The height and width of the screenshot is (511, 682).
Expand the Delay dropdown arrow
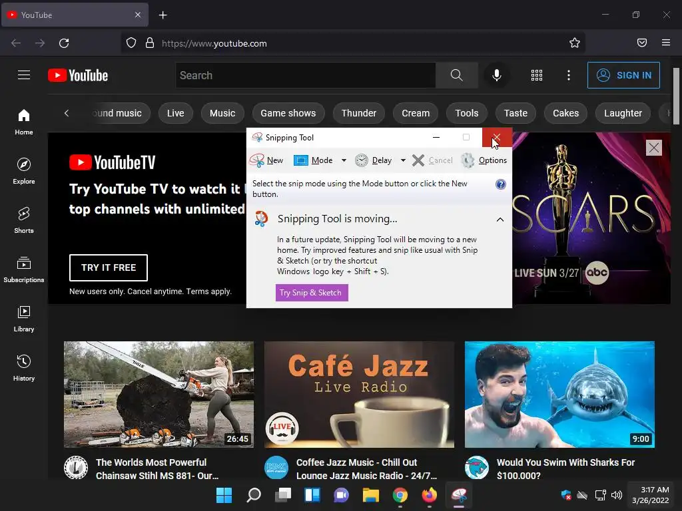point(403,160)
